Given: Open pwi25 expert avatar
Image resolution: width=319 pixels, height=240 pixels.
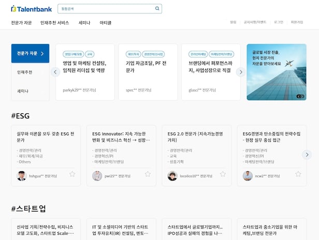Looking at the screenshot, I should pyautogui.click(x=97, y=176).
